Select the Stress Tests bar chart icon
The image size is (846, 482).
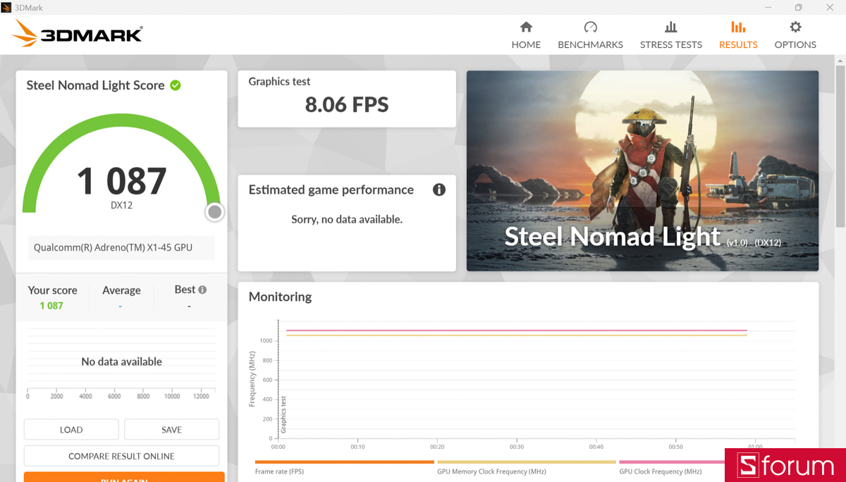pyautogui.click(x=670, y=28)
